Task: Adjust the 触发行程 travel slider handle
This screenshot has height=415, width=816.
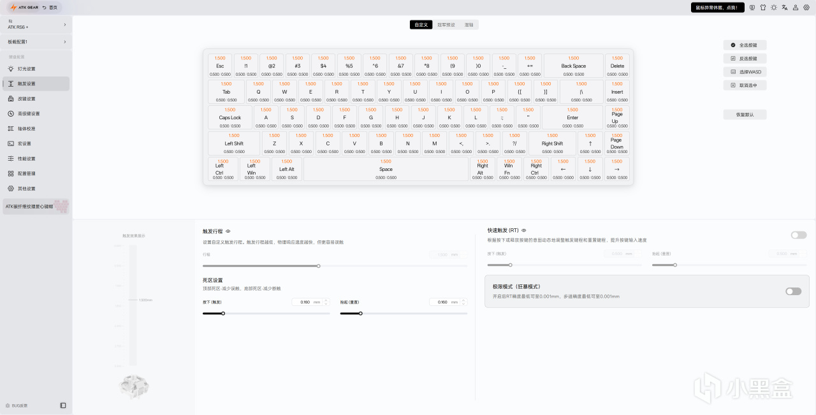Action: point(318,266)
